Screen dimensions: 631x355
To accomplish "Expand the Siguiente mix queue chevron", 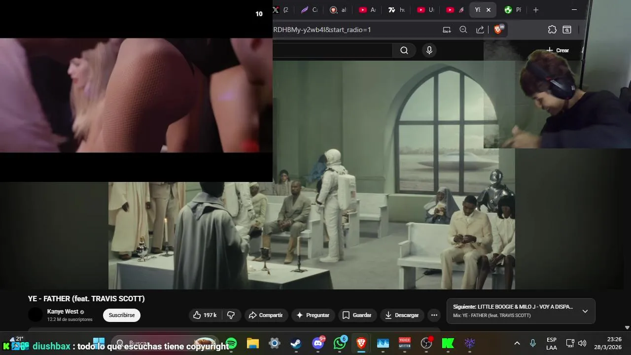I will tap(585, 311).
